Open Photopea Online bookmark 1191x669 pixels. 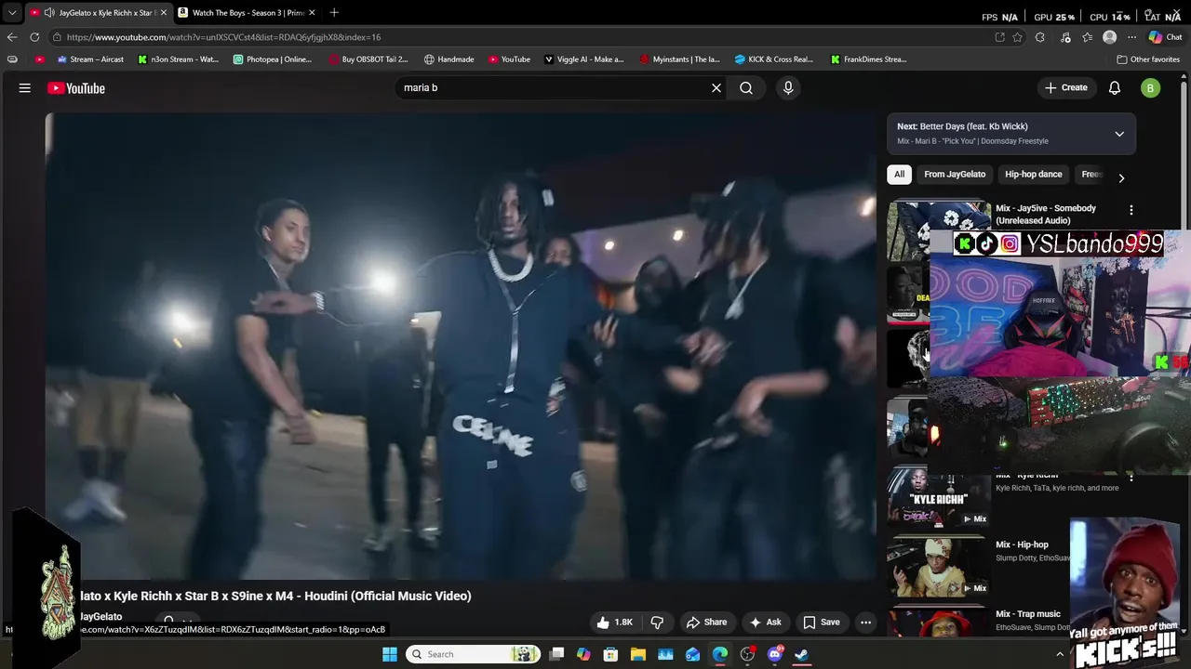(x=272, y=59)
